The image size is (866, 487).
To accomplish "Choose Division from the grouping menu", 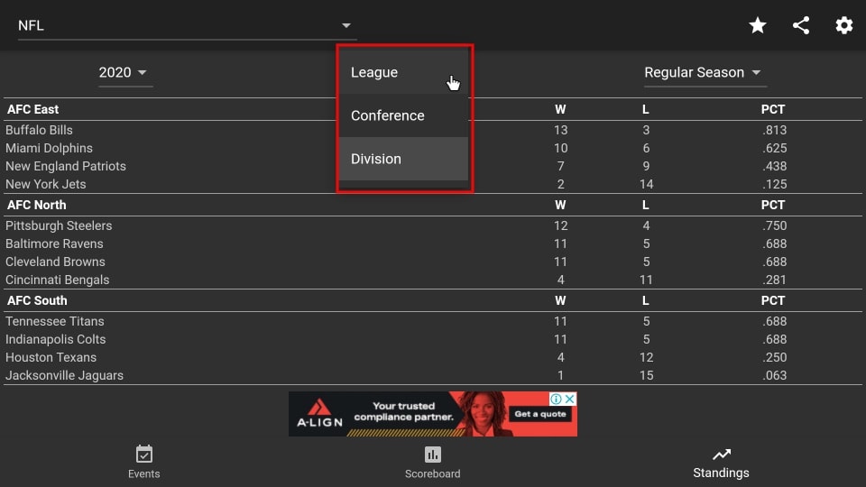I will (x=404, y=159).
